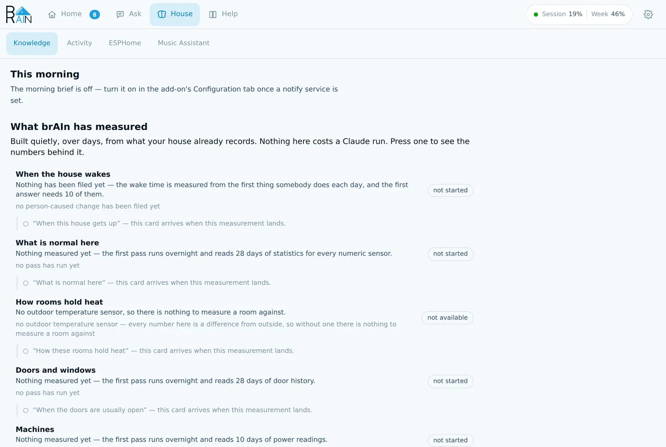666x447 pixels.
Task: Click the Week 46% usage indicator
Action: point(608,15)
